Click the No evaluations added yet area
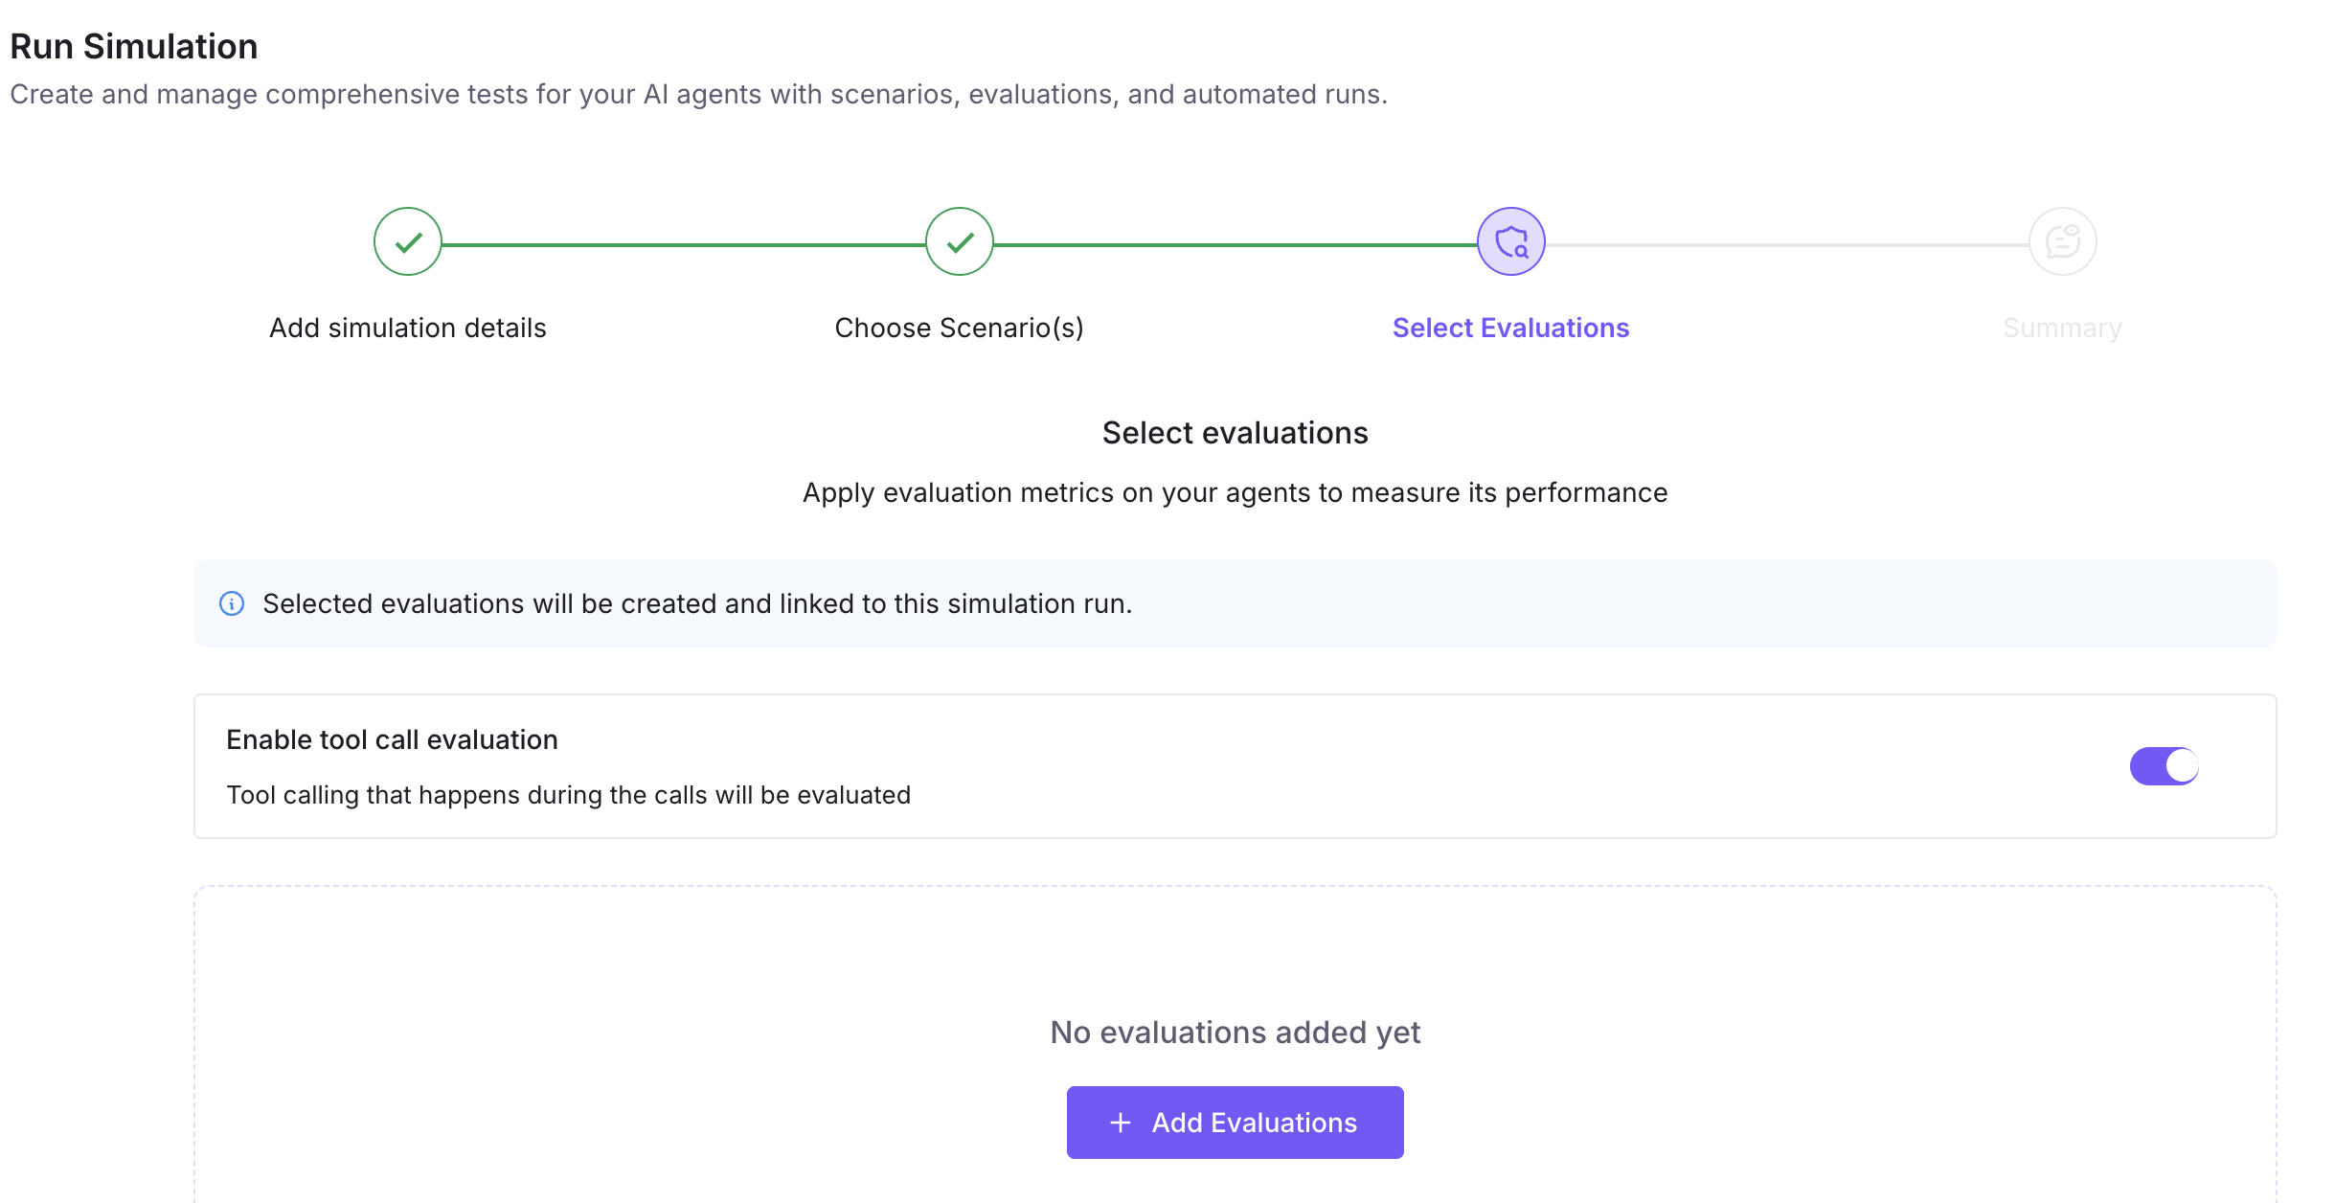2335x1203 pixels. coord(1234,1032)
